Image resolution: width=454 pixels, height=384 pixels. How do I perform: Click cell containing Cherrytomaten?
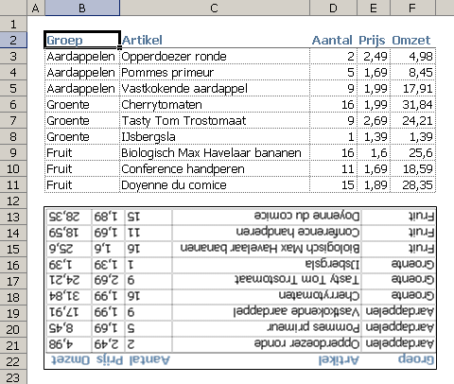pyautogui.click(x=215, y=105)
